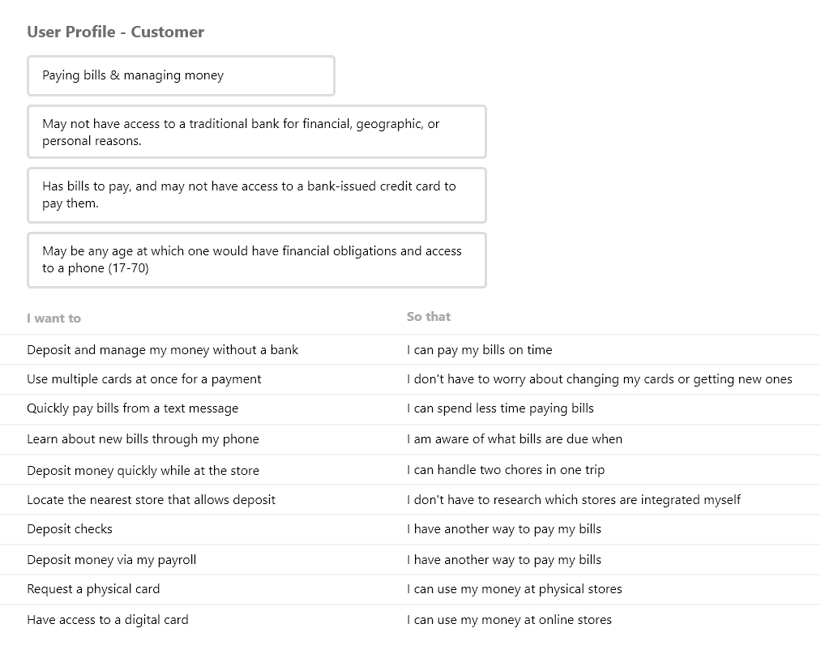The width and height of the screenshot is (821, 671).
Task: Click 'Deposit money quickly while at the store'
Action: coord(143,471)
